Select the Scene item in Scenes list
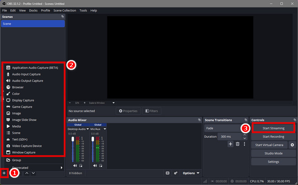Image resolution: width=298 pixels, height=185 pixels. click(x=33, y=23)
